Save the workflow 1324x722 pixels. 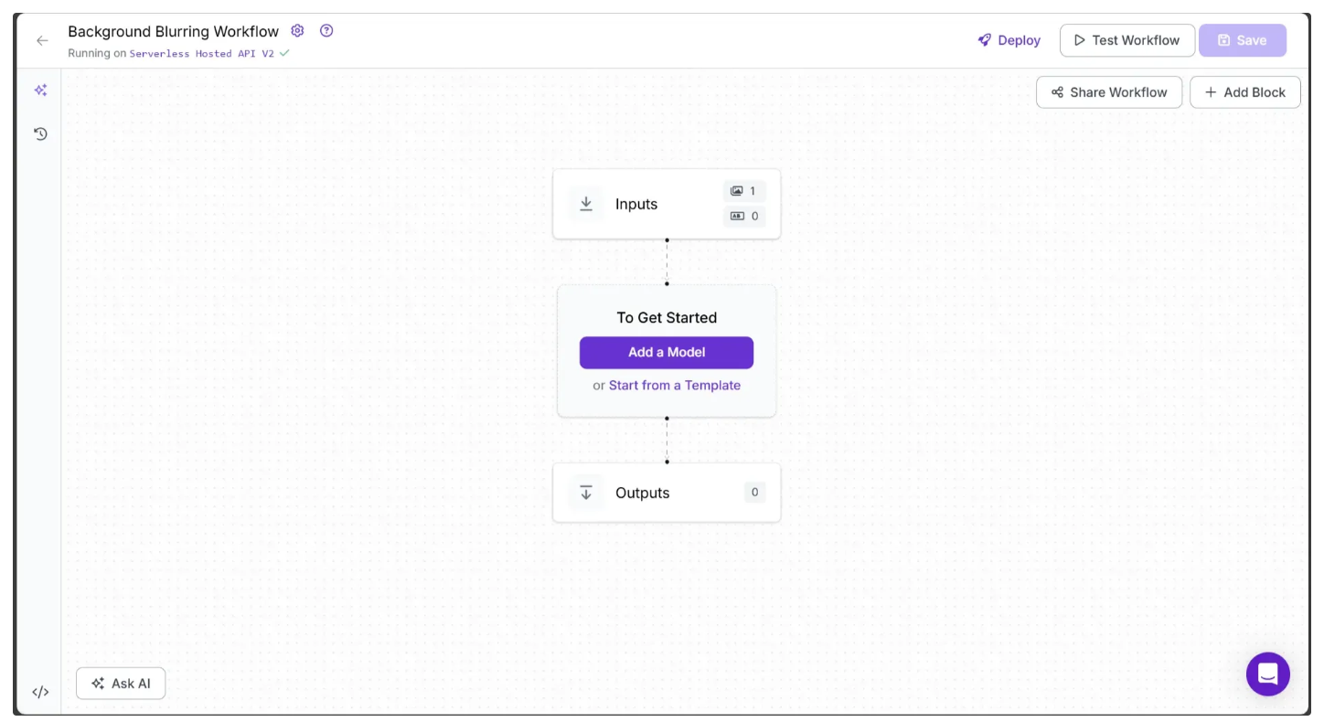[x=1242, y=40]
